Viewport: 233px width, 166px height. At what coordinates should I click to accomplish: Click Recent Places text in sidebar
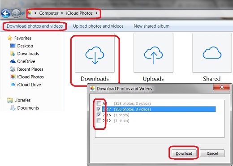[30, 69]
